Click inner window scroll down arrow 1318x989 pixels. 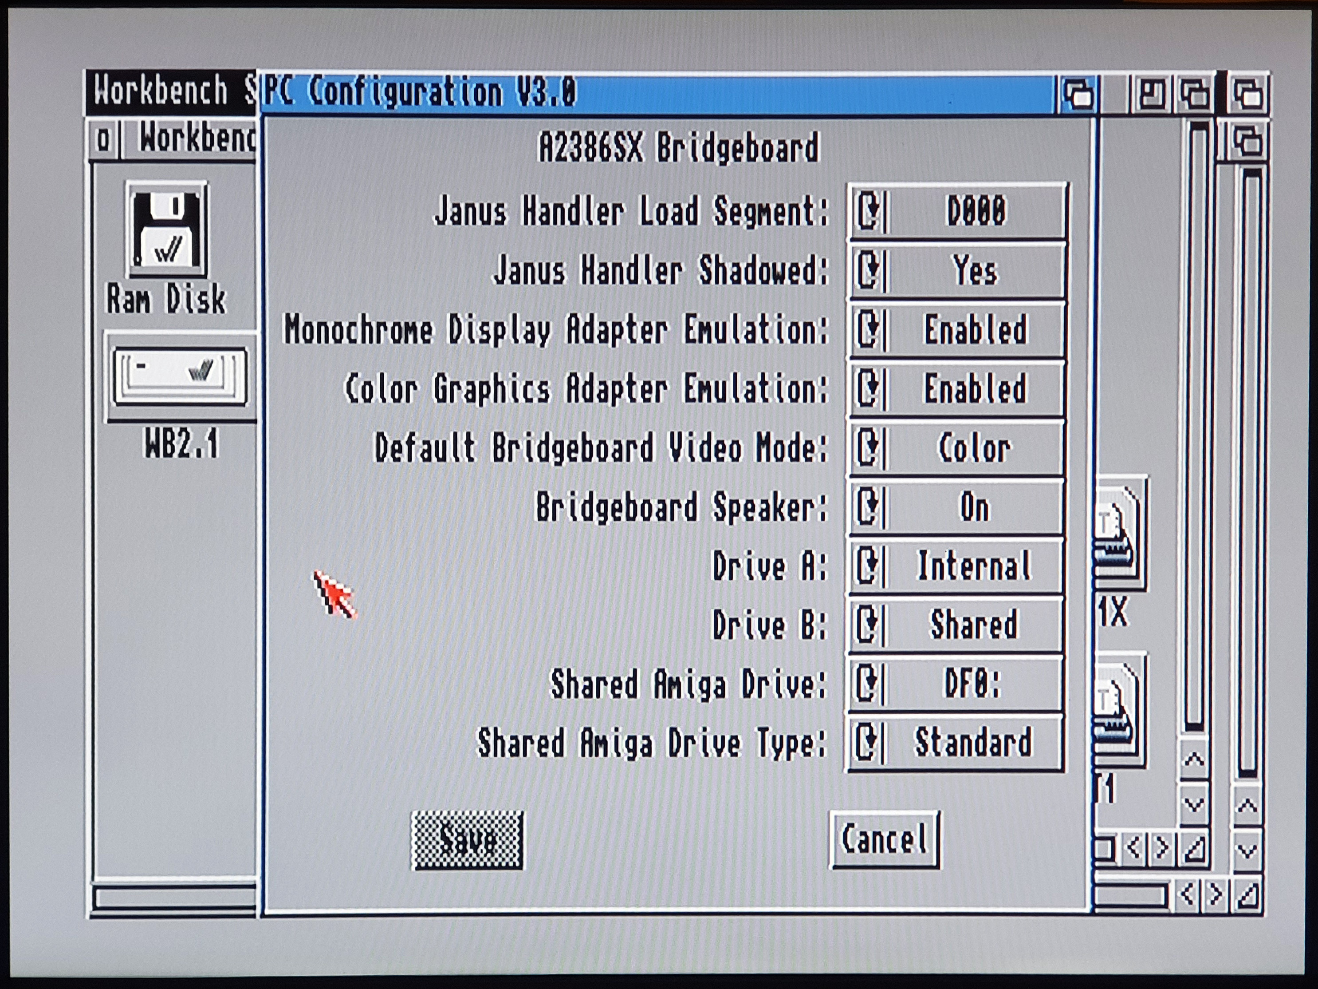1193,805
